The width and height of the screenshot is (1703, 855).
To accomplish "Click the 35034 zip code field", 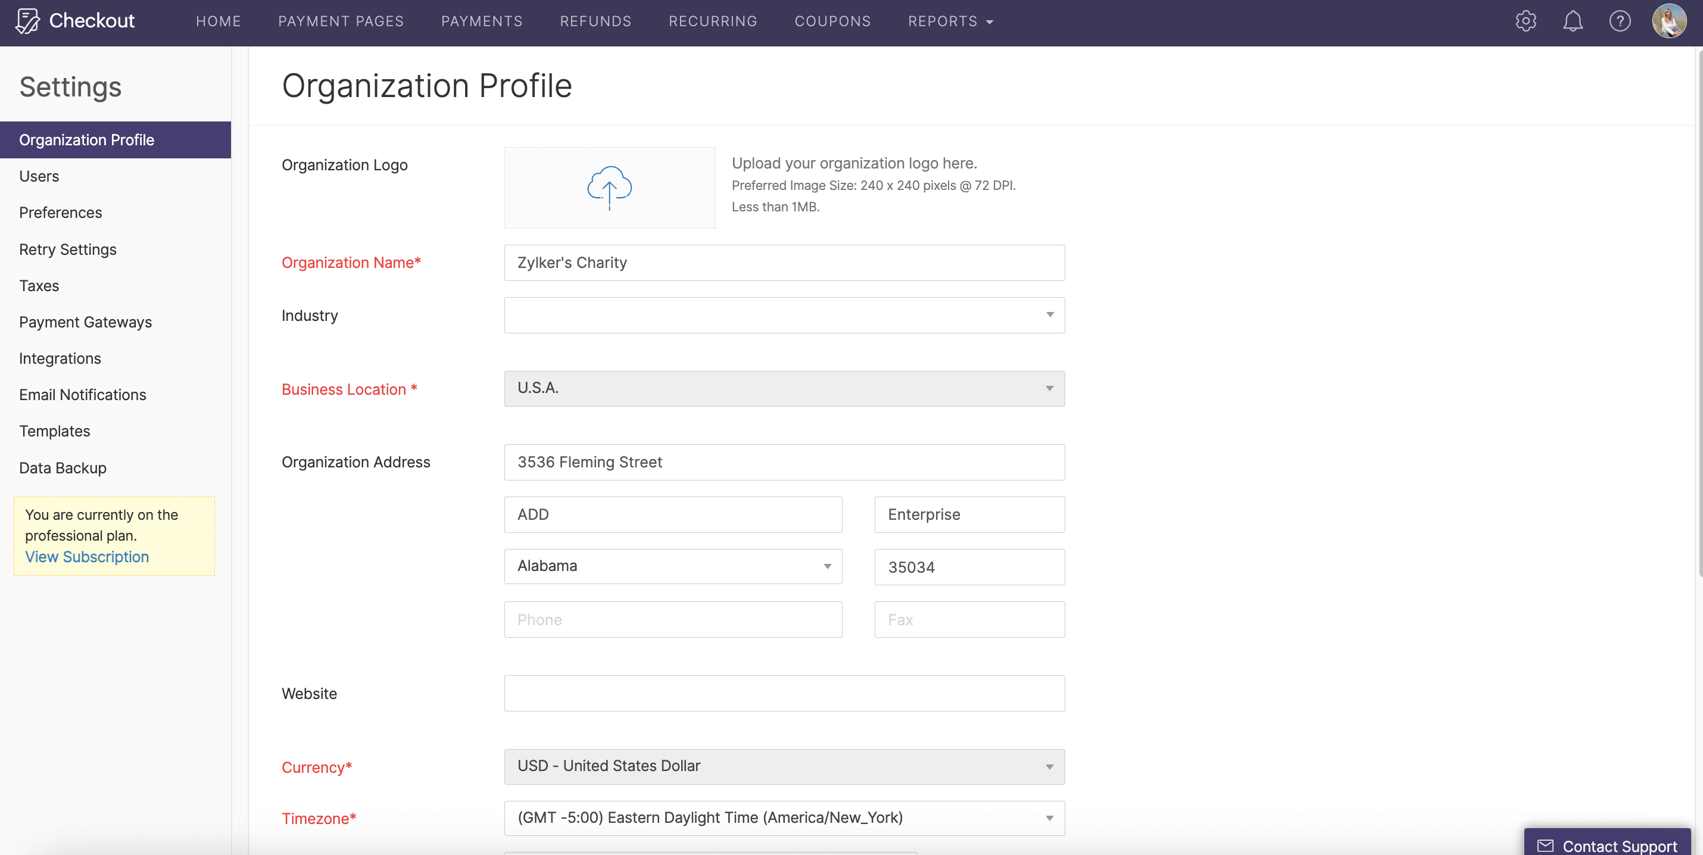I will point(969,567).
